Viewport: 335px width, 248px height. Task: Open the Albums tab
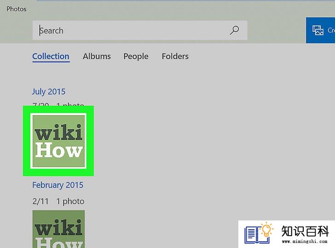point(97,56)
